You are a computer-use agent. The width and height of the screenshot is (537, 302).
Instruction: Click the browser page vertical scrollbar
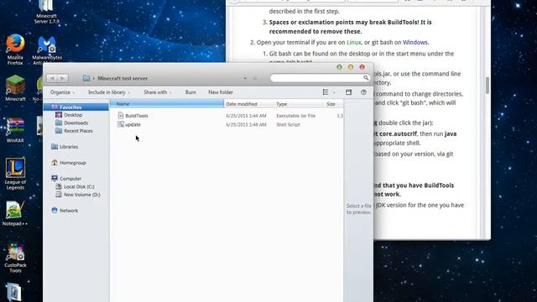(487, 86)
